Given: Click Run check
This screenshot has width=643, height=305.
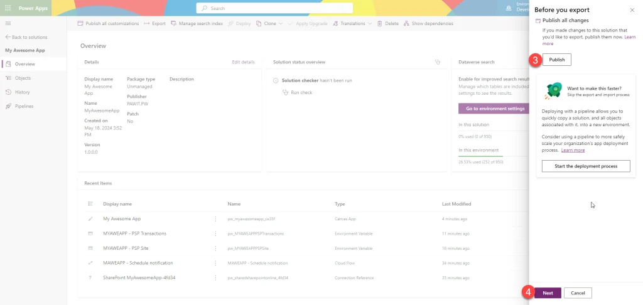Looking at the screenshot, I should (297, 93).
